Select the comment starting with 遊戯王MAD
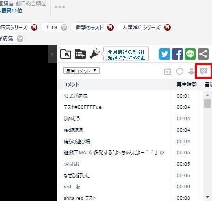This screenshot has width=212, height=201. coord(114,153)
